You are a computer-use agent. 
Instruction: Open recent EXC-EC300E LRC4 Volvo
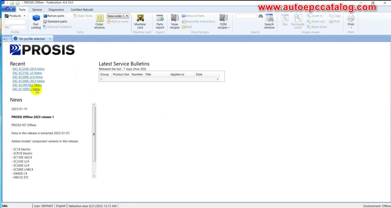tap(29, 81)
